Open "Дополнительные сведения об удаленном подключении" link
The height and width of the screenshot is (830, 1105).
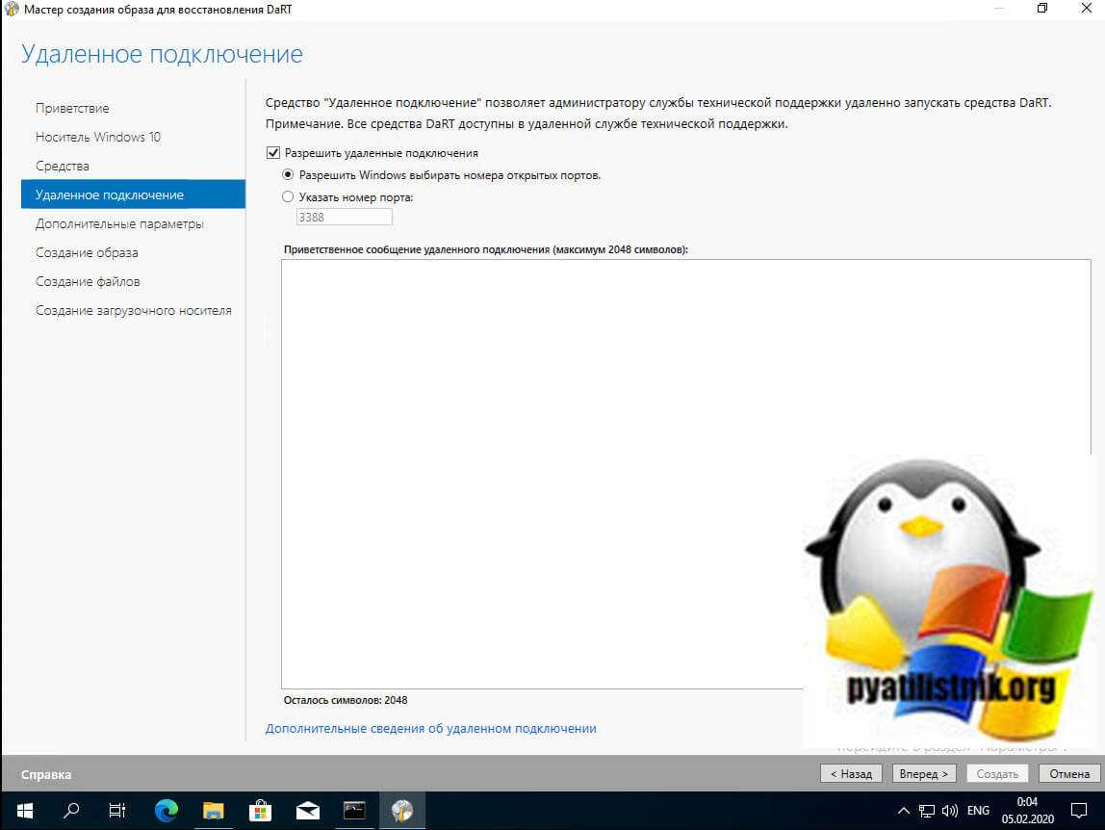coord(430,729)
